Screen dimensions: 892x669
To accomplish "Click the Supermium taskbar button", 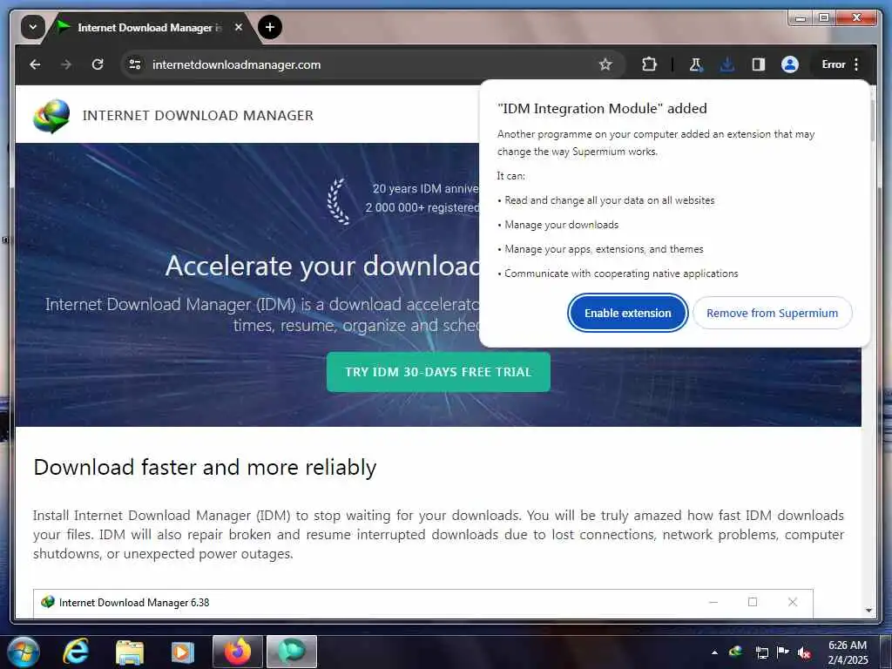I will point(291,652).
